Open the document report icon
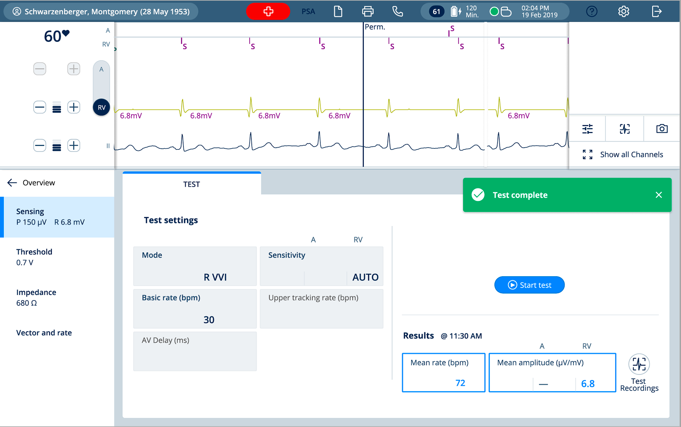This screenshot has height=427, width=681. pyautogui.click(x=338, y=11)
